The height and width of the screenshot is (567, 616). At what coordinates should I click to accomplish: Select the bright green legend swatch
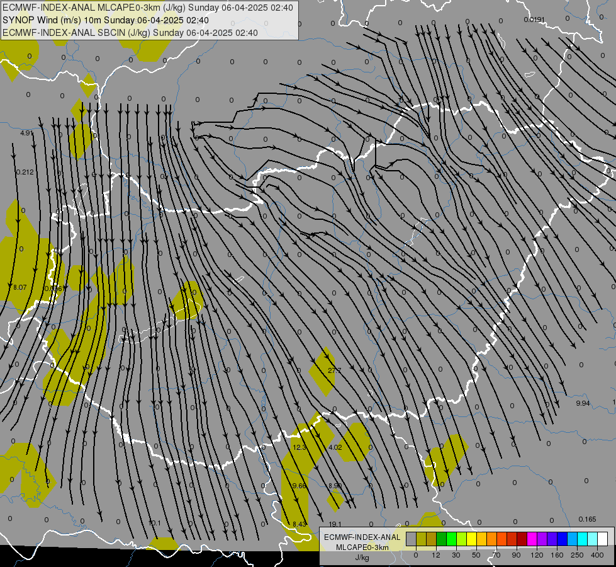click(452, 539)
